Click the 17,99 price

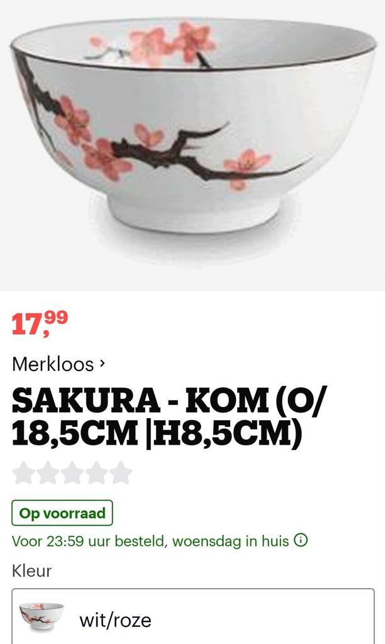tap(40, 323)
